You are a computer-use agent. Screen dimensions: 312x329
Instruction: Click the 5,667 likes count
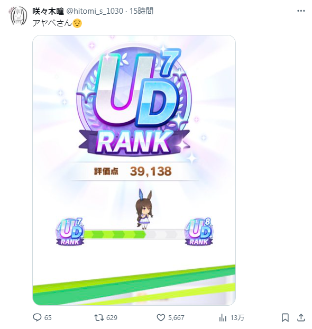point(176,318)
